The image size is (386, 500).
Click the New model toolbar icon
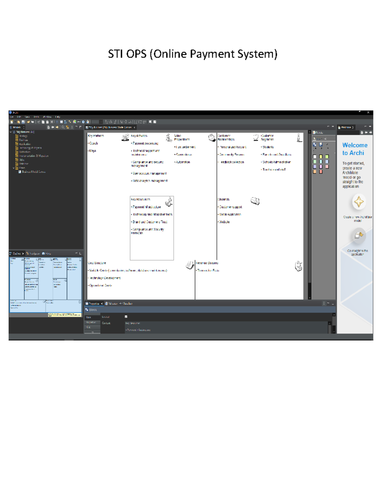pyautogui.click(x=12, y=122)
